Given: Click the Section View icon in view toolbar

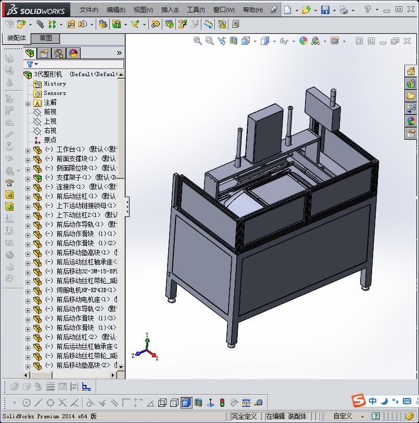Looking at the screenshot, I should (x=234, y=41).
